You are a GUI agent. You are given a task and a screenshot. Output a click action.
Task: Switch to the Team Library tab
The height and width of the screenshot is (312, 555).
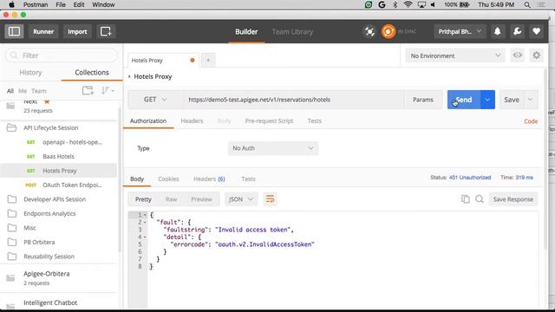292,31
